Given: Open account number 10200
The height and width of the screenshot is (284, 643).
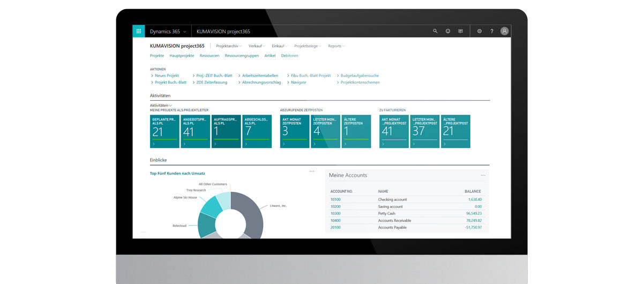Looking at the screenshot, I should [x=335, y=206].
